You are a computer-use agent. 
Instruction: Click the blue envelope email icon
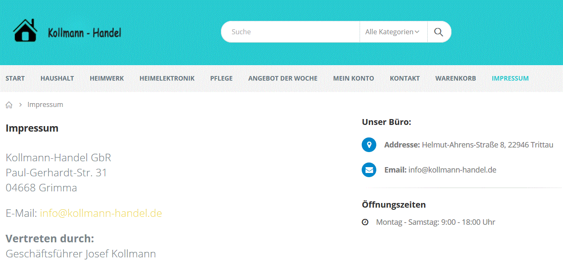coord(369,170)
